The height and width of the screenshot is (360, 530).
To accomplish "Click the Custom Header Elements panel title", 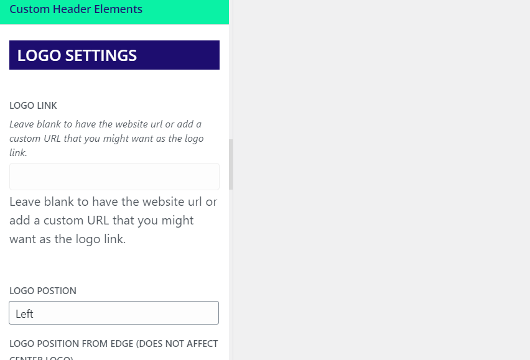I will point(76,9).
